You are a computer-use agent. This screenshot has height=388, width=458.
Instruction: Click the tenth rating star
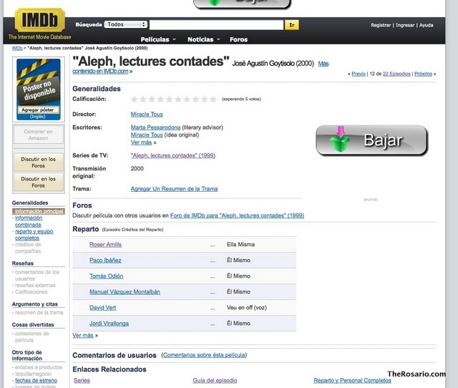pos(213,100)
